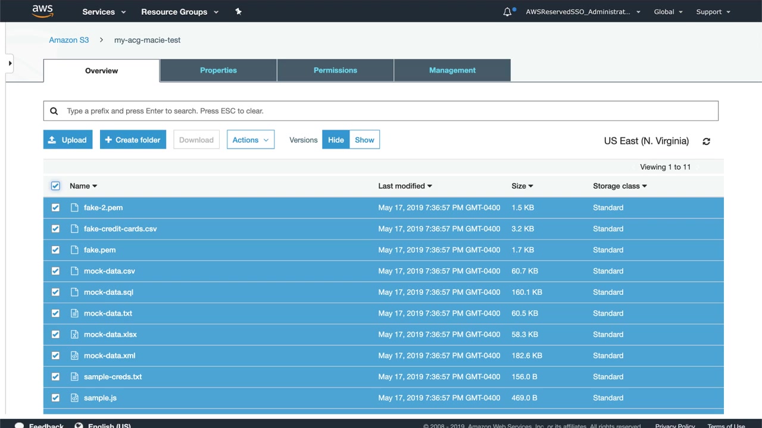This screenshot has width=762, height=428.
Task: Click the pin shortcut icon in navbar
Action: coord(238,11)
